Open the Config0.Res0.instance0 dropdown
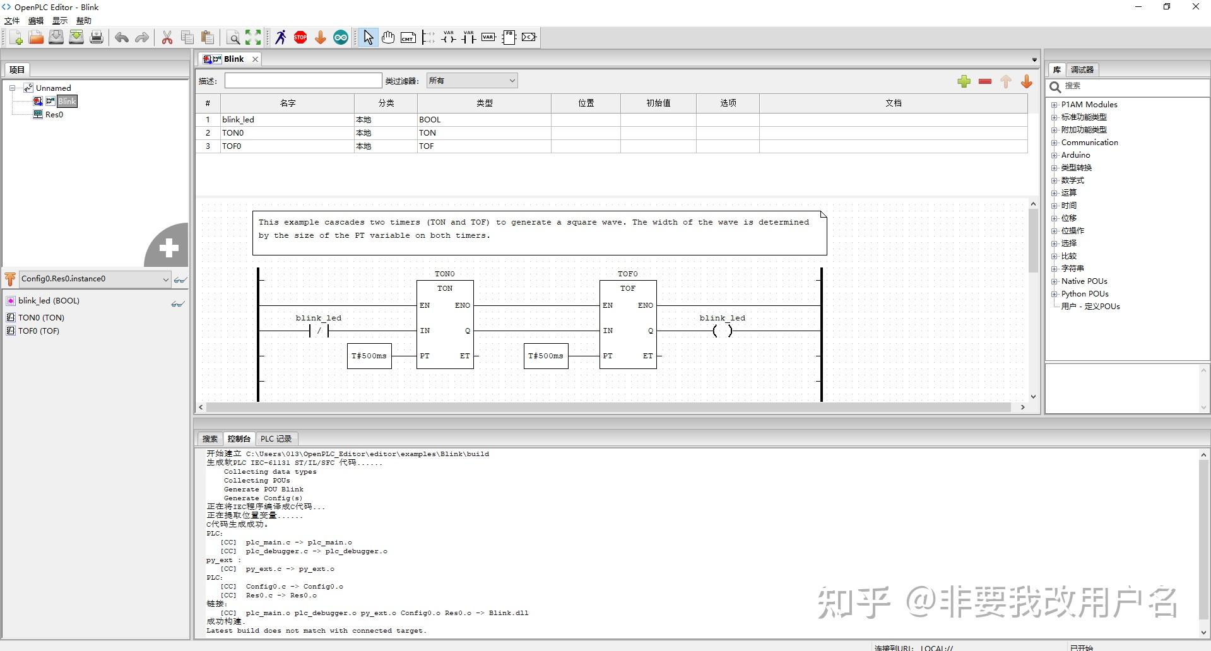Image resolution: width=1211 pixels, height=651 pixels. [165, 279]
